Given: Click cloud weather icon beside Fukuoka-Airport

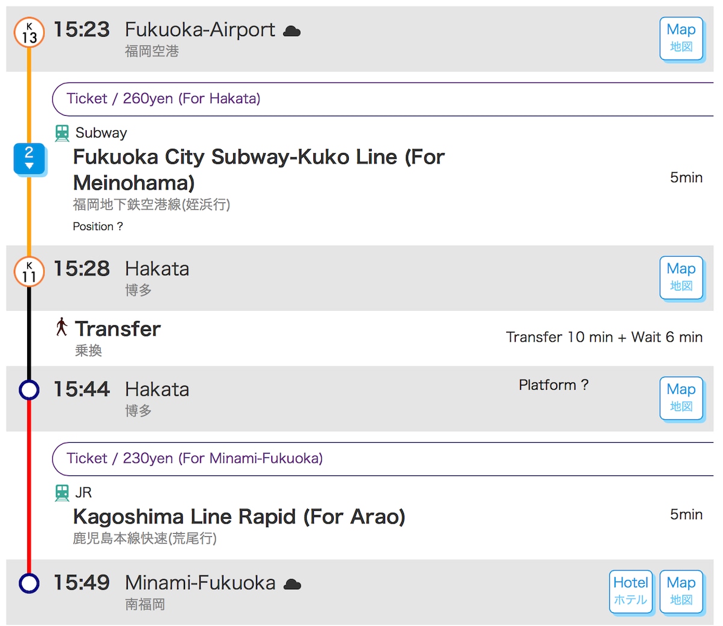Looking at the screenshot, I should pyautogui.click(x=292, y=31).
